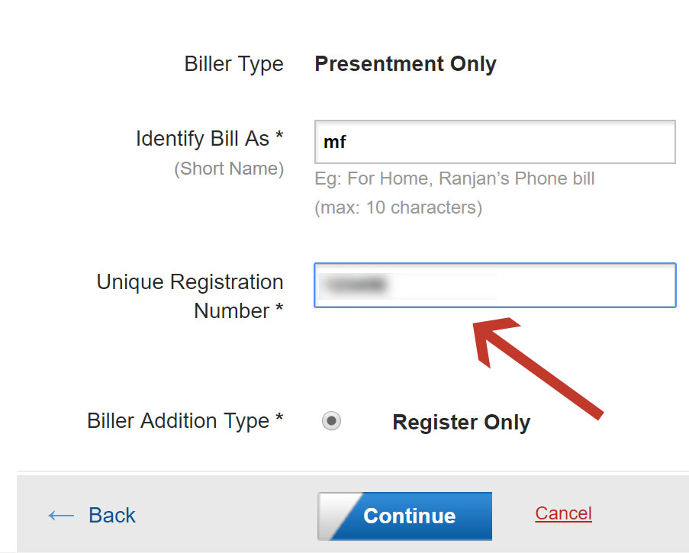Screen dimensions: 689x553
Task: Click the Presentment Only value text
Action: click(405, 64)
